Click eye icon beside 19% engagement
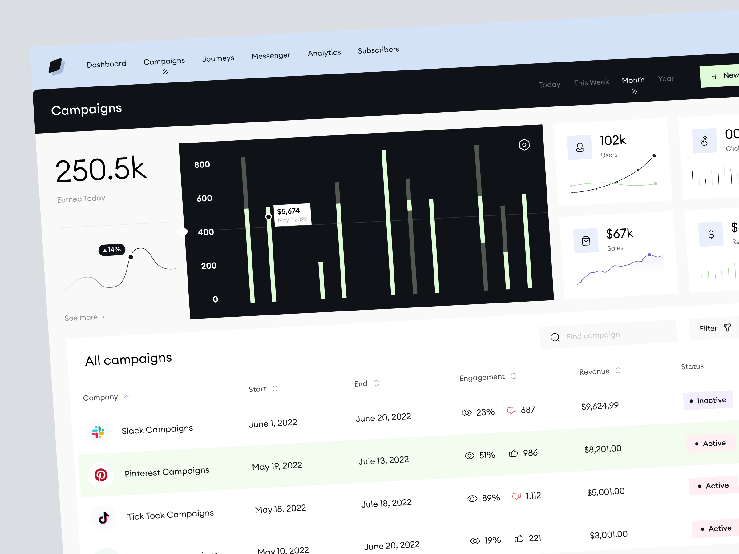Viewport: 739px width, 554px height. pos(475,541)
